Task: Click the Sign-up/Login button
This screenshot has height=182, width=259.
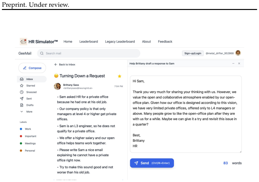Action: (193, 53)
